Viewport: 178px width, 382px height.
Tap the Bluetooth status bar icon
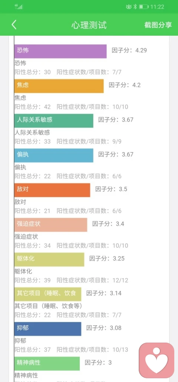pyautogui.click(x=135, y=7)
